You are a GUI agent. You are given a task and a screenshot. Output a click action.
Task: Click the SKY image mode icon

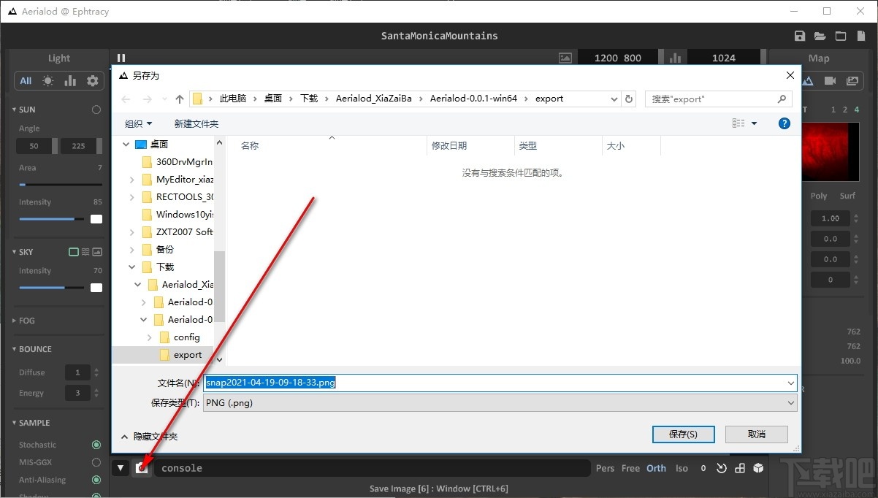tap(96, 252)
